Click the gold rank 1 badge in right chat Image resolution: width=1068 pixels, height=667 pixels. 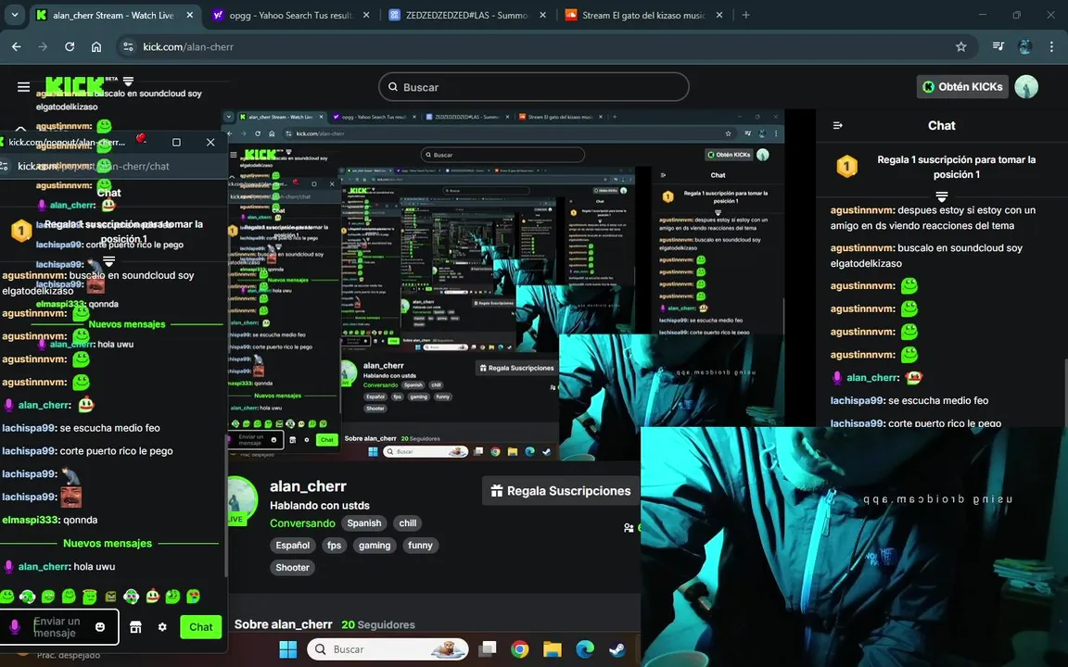click(x=846, y=166)
